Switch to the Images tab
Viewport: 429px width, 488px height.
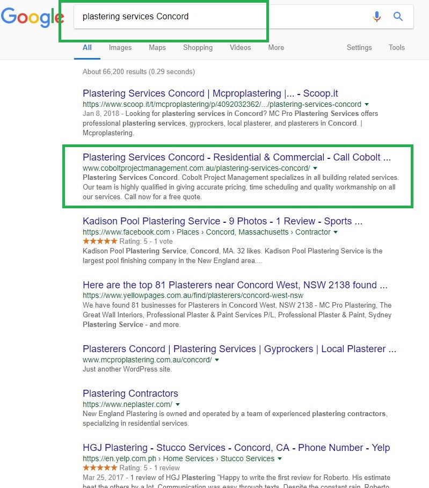coord(120,48)
